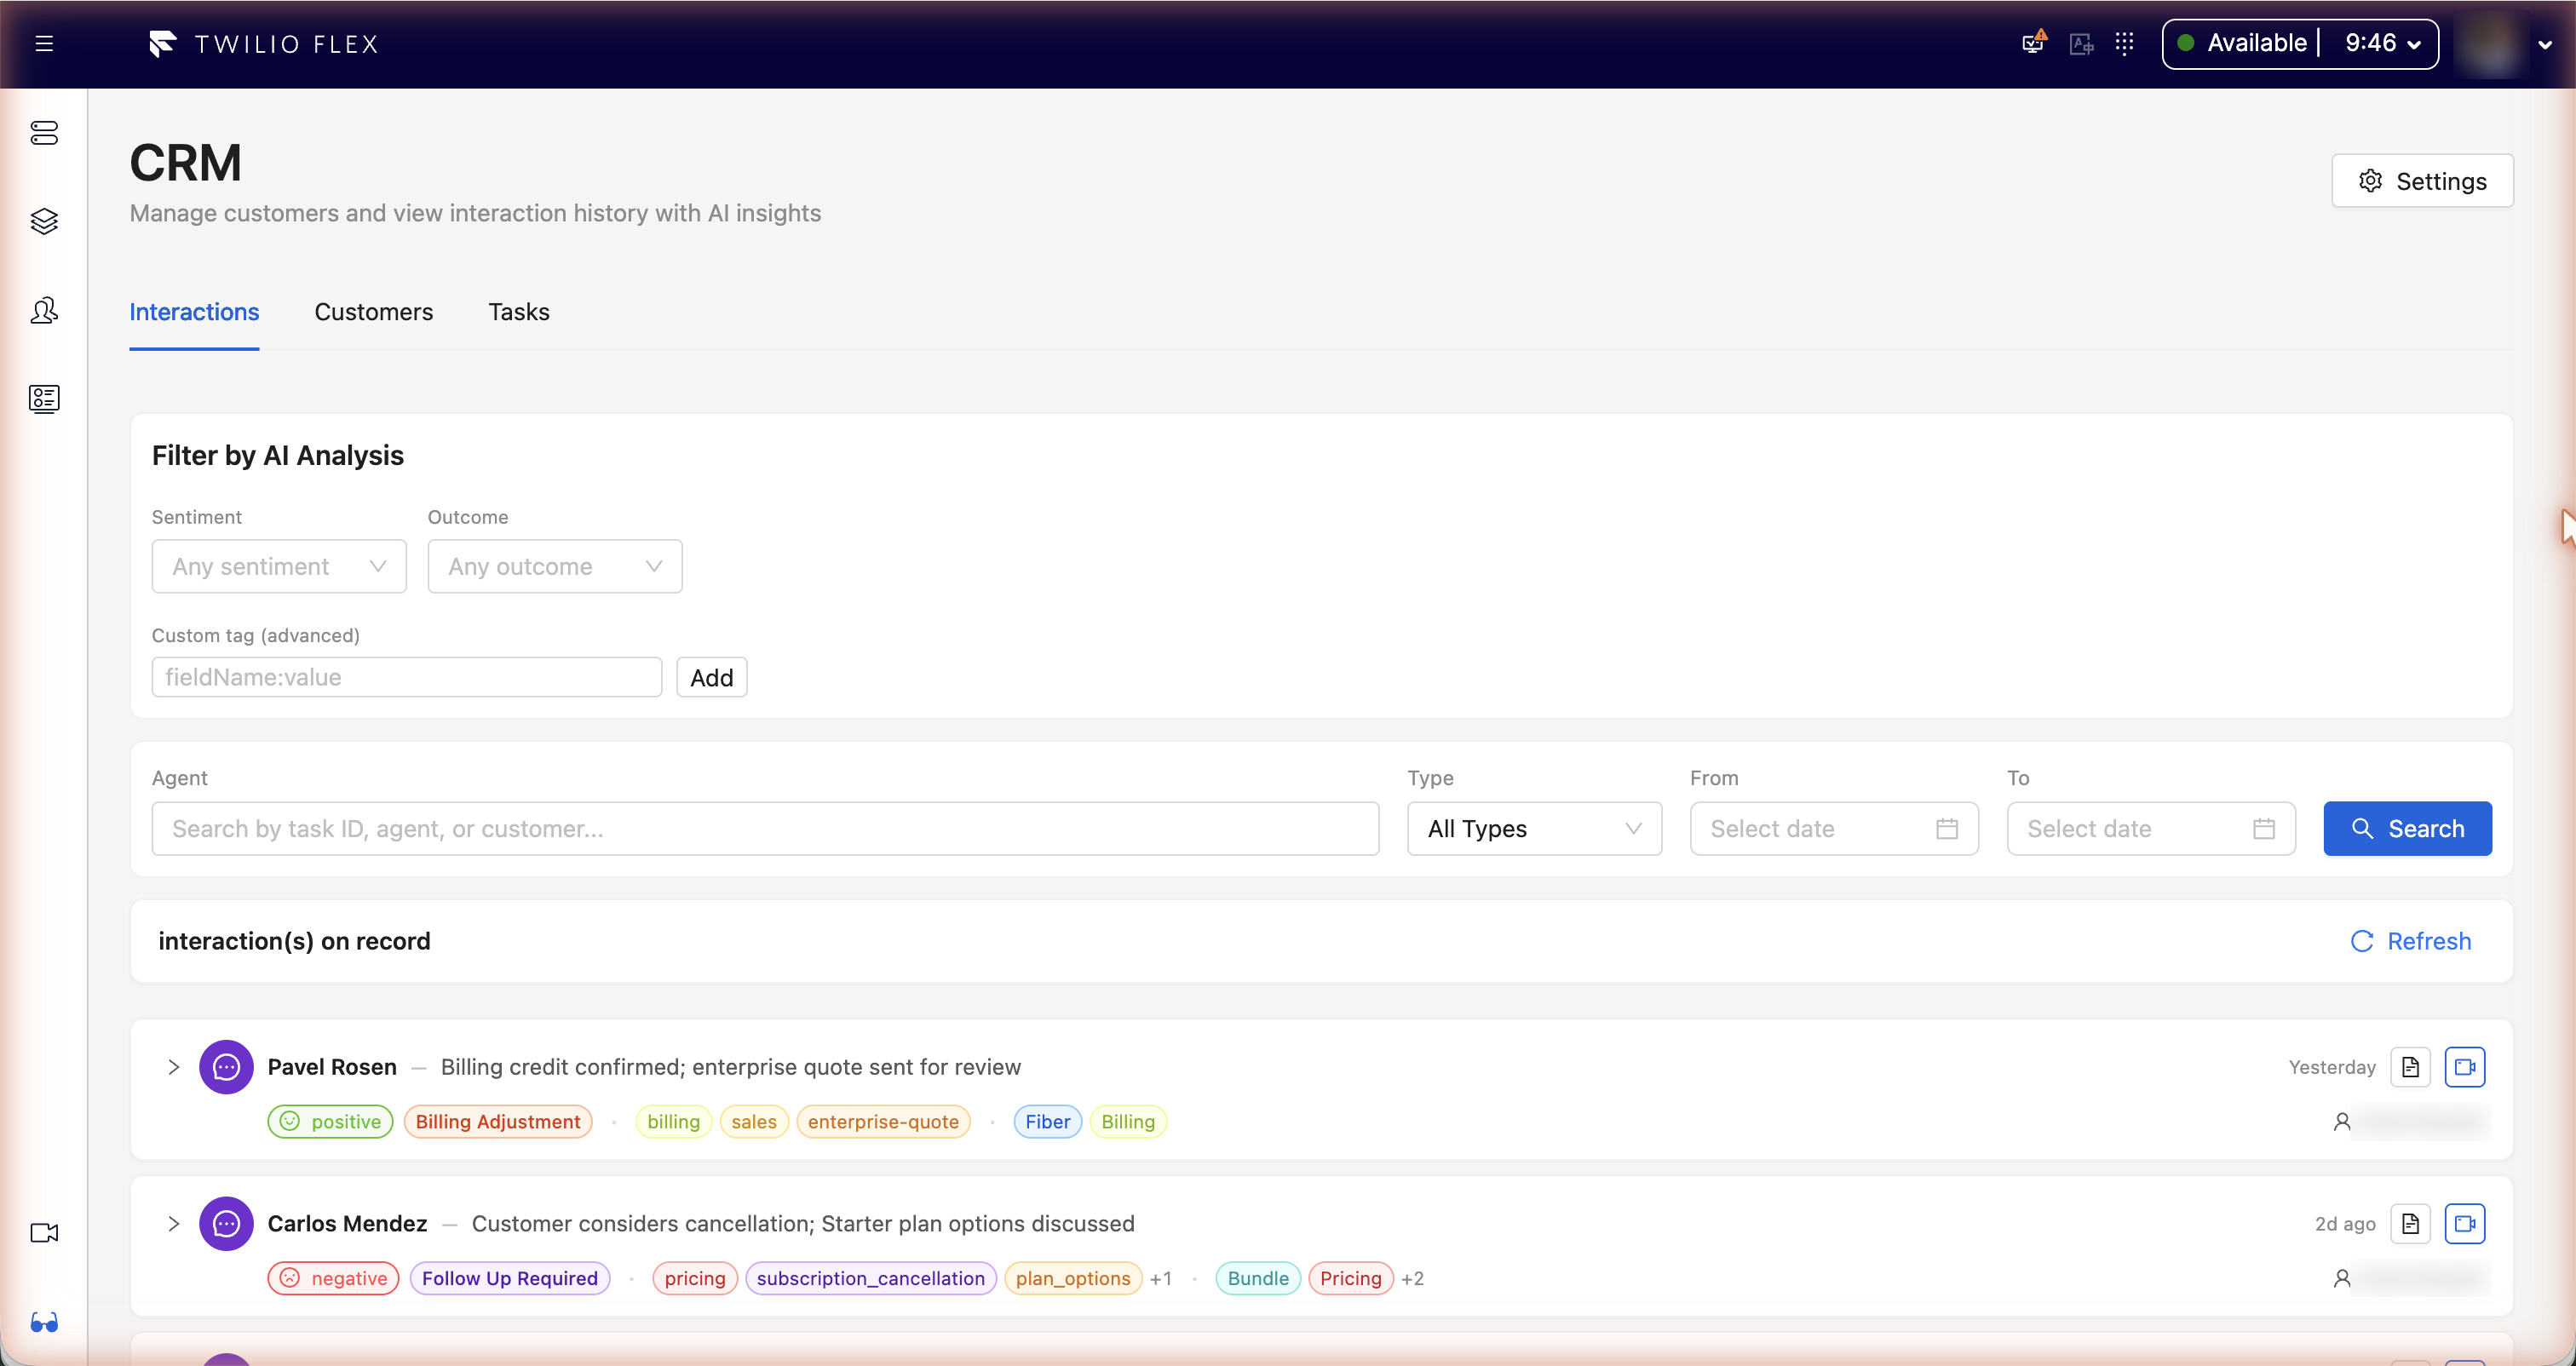The width and height of the screenshot is (2576, 1366).
Task: Click the Follow Up Required tag
Action: point(509,1278)
